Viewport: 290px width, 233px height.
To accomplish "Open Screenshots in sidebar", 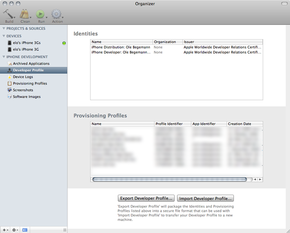I will (23, 90).
